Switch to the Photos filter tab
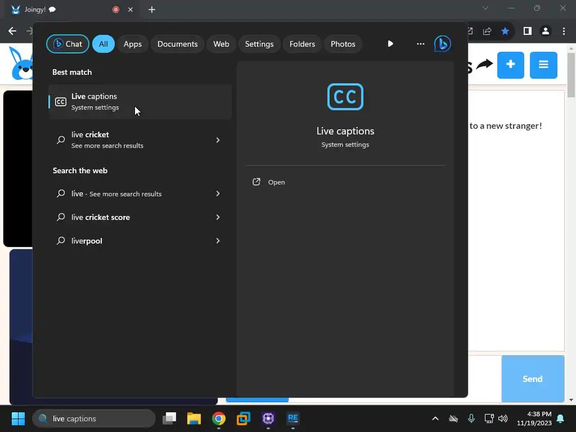Viewport: 576px width, 432px height. [343, 44]
